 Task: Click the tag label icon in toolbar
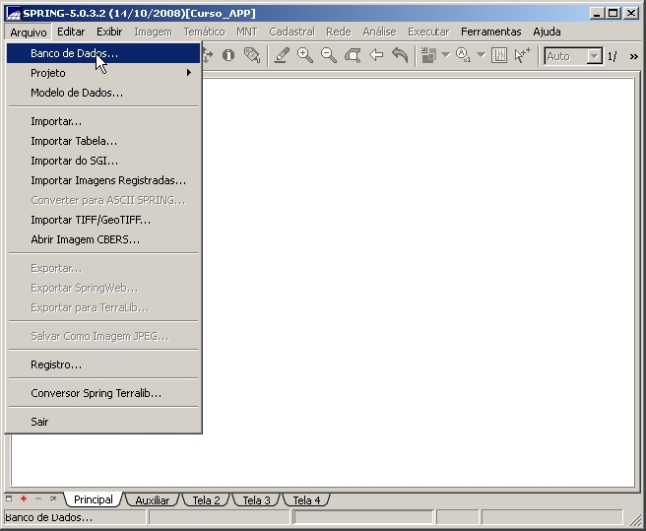tap(252, 56)
